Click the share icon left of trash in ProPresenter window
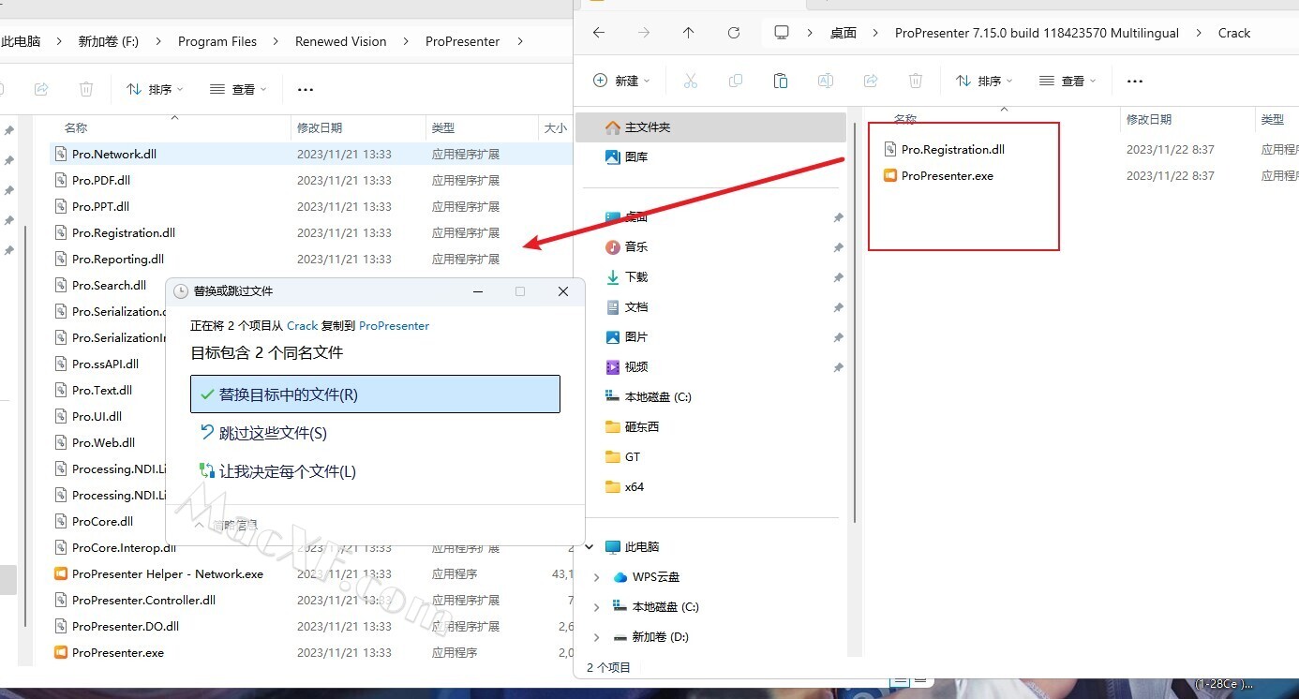Screen dimensions: 1299x699 41,89
